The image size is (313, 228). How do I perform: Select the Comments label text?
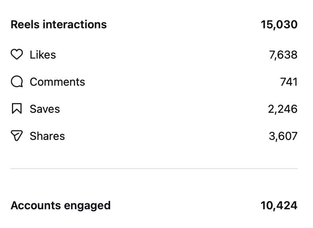pyautogui.click(x=57, y=82)
